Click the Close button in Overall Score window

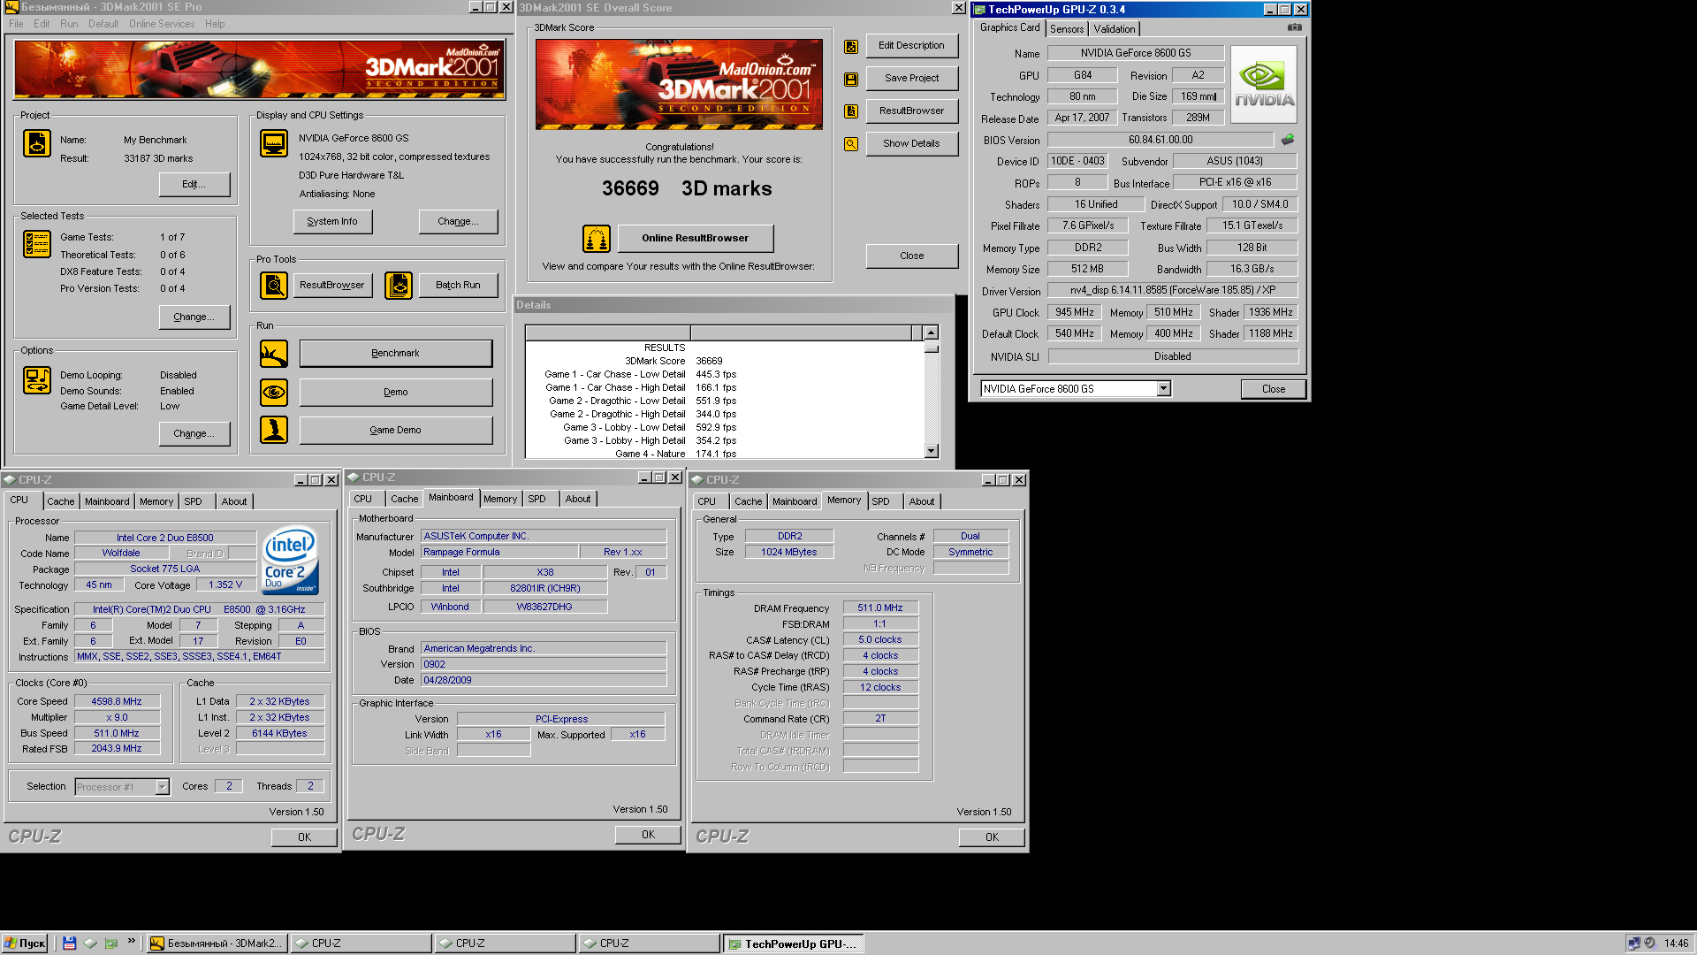[x=911, y=256]
